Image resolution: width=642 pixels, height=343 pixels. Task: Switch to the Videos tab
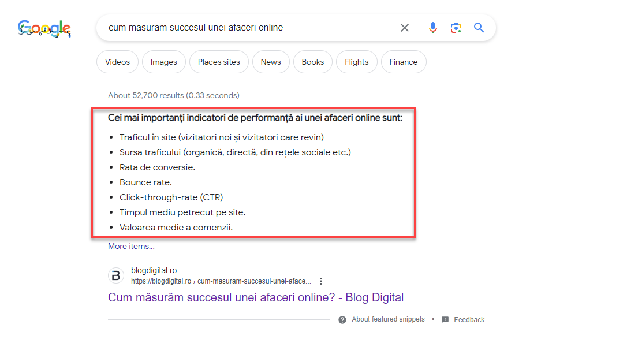tap(117, 62)
